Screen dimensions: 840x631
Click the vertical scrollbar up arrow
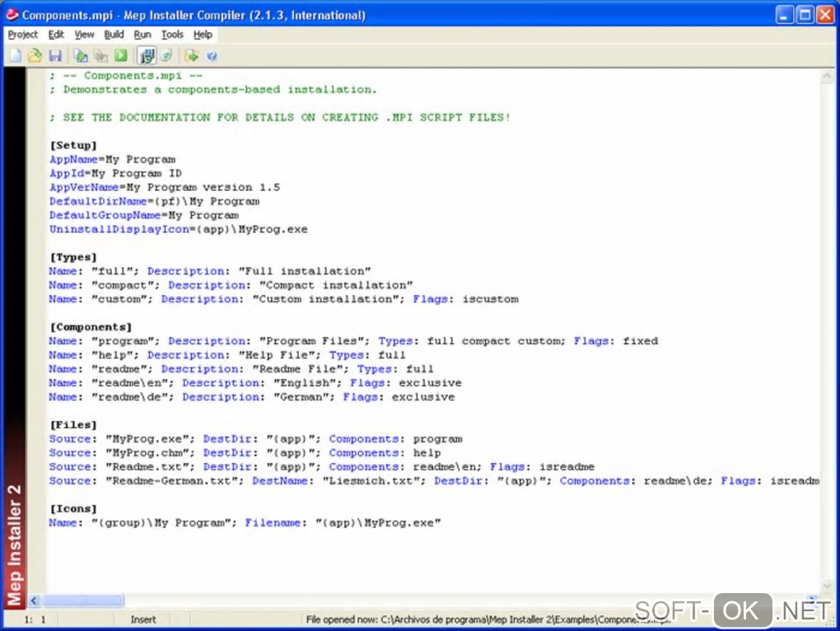[x=827, y=77]
